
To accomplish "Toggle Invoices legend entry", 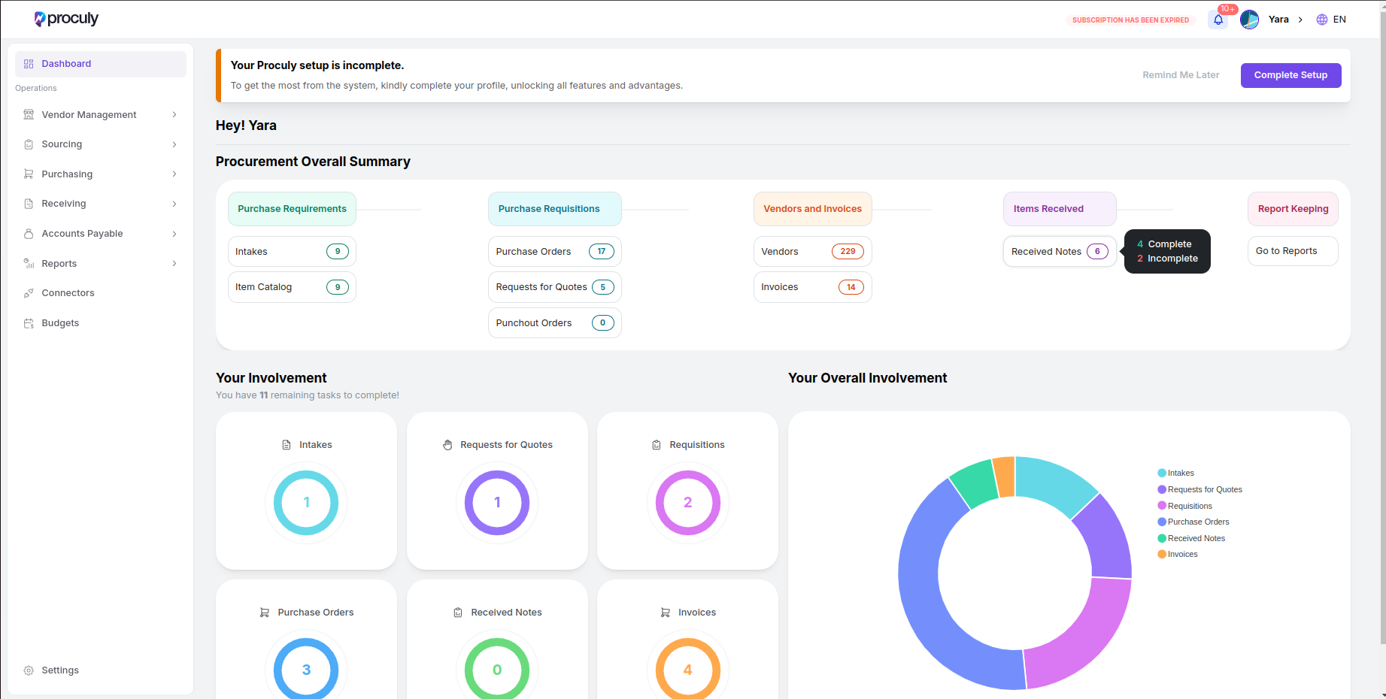I will 1178,554.
